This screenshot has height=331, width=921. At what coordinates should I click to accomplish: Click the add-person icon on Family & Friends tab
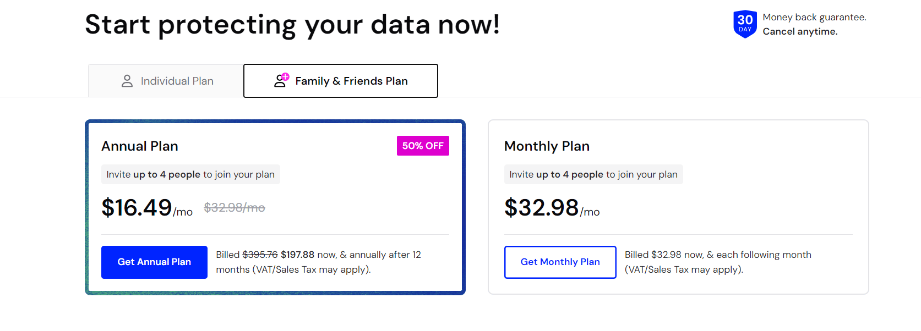(281, 79)
